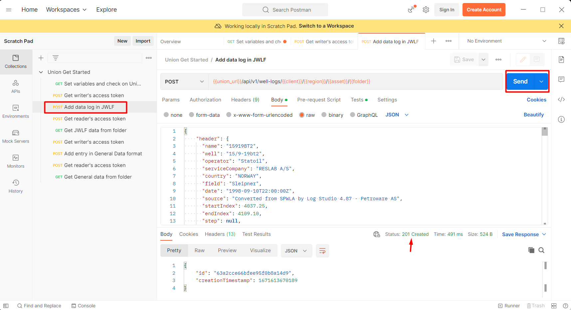Screen dimensions: 571x310
Task: Switch to the Authorization tab
Action: [x=205, y=100]
